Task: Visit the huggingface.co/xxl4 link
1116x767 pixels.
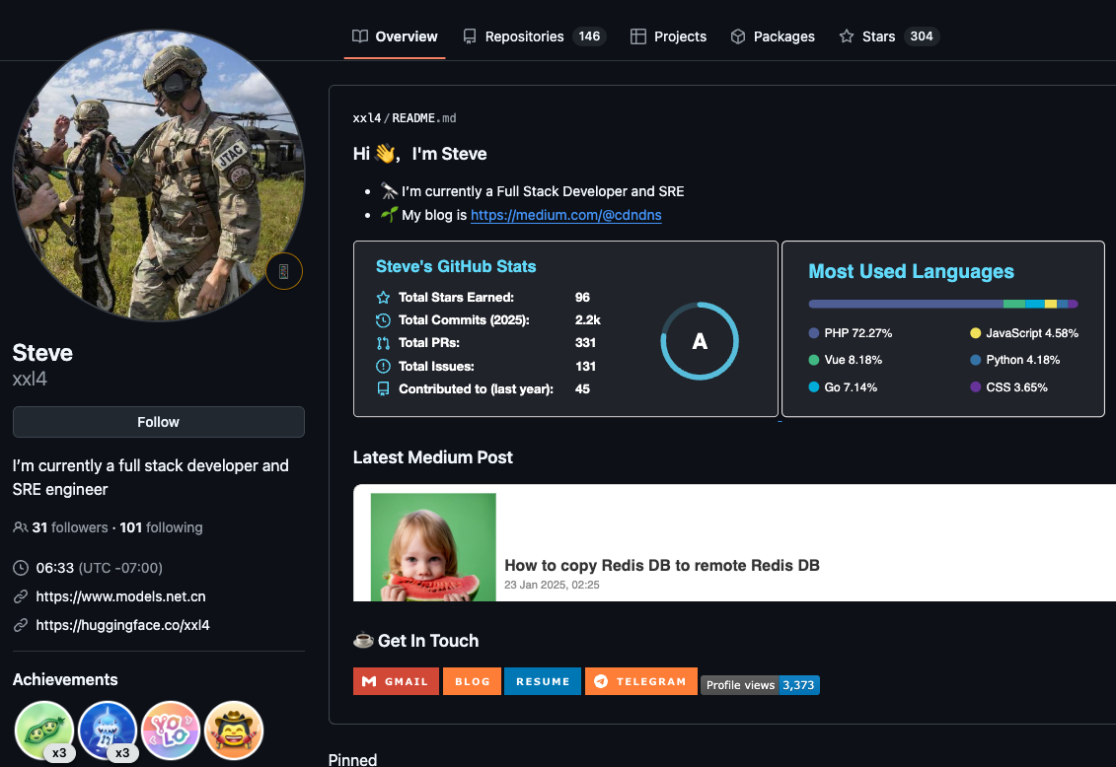Action: point(122,625)
